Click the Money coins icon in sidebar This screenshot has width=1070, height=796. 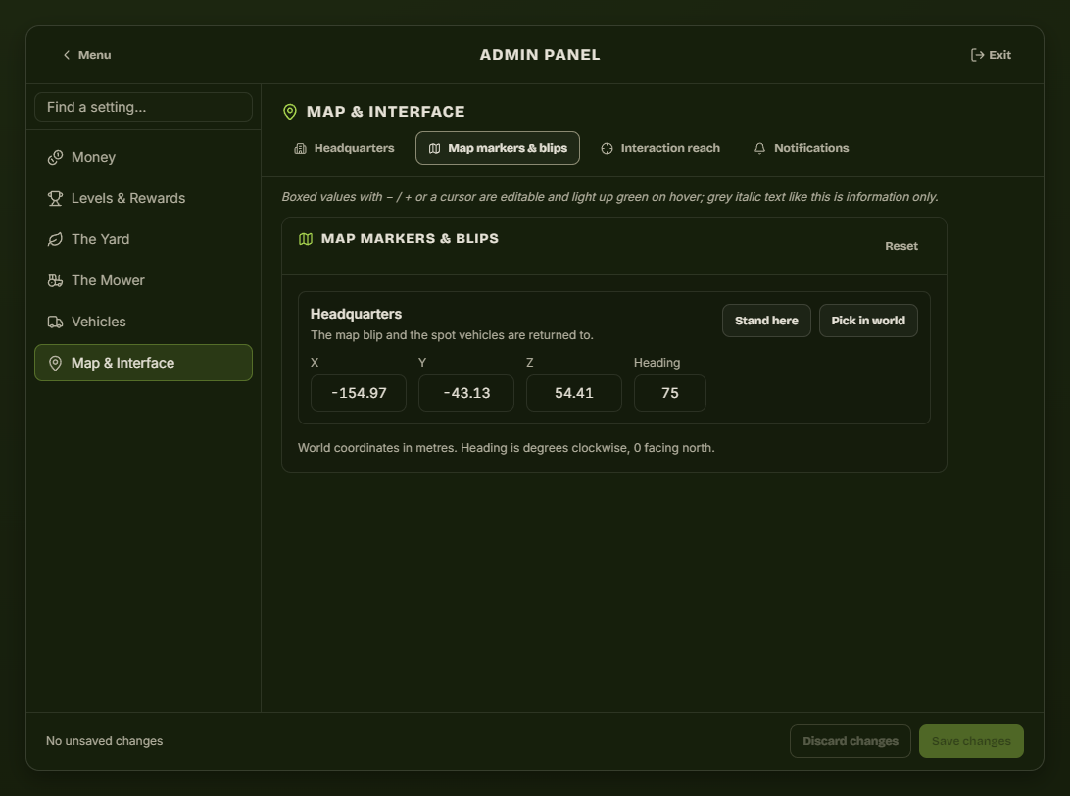(55, 158)
